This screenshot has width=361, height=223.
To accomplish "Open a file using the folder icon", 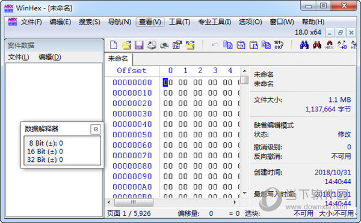I will pos(126,45).
